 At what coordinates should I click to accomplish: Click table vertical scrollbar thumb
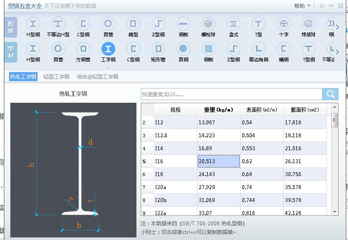click(334, 120)
